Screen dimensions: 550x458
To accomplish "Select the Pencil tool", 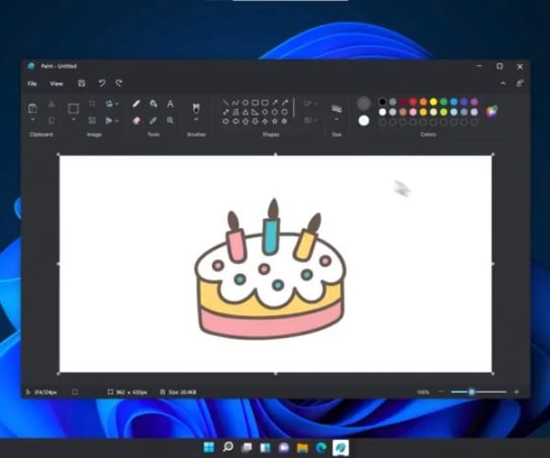I will (137, 104).
